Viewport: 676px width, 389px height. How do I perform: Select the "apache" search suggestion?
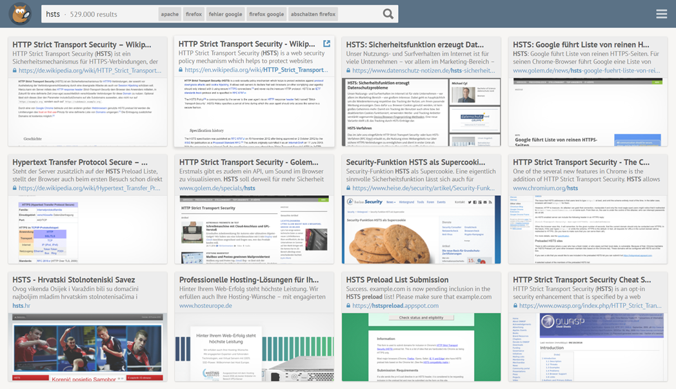[x=170, y=14]
